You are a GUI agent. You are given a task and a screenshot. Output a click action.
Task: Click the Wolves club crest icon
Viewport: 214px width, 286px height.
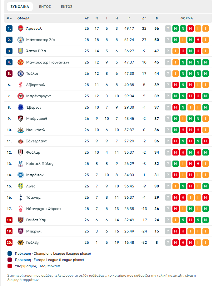point(21,243)
